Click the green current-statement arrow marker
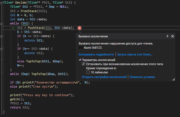 [14, 28]
